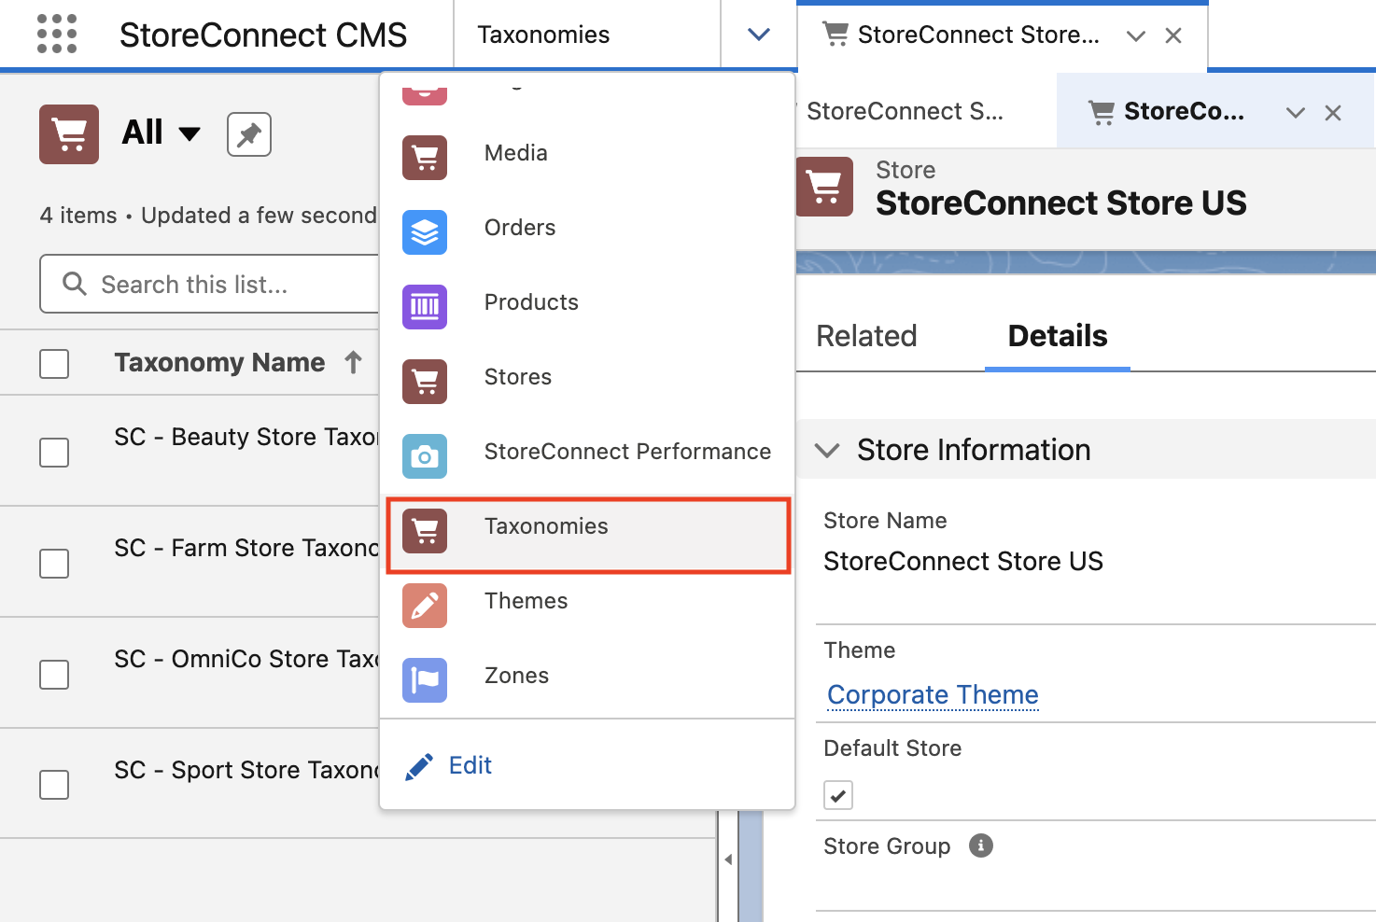Pin this list view with pin icon
The height and width of the screenshot is (922, 1376).
click(249, 134)
